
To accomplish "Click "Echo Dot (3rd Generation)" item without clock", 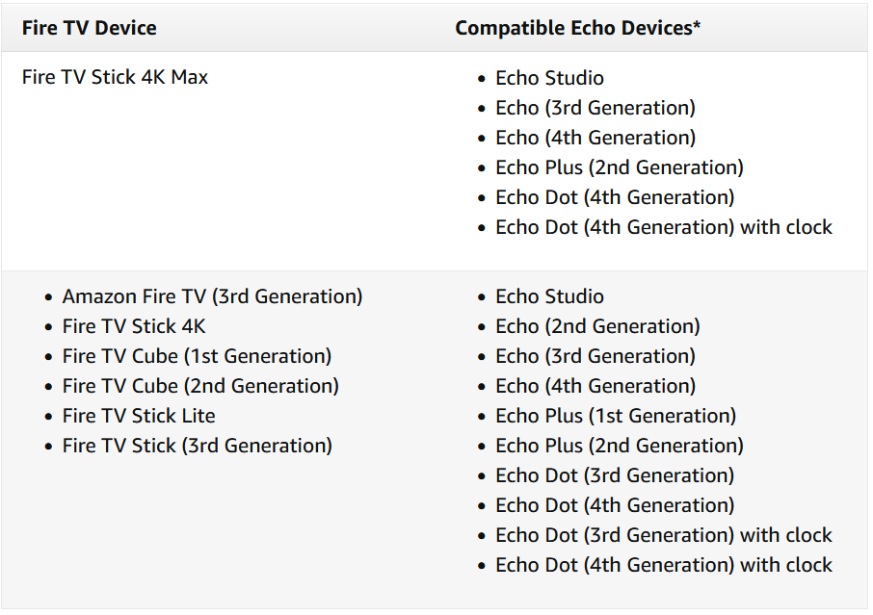I will [615, 475].
